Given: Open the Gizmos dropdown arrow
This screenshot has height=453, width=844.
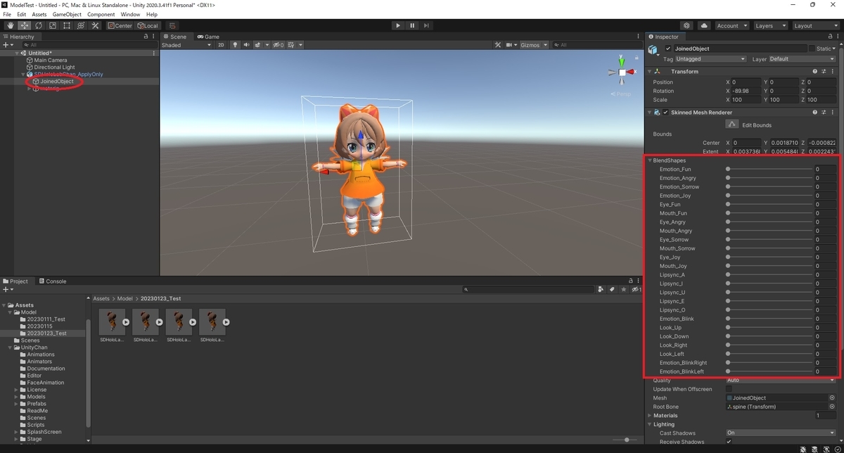Looking at the screenshot, I should click(x=544, y=45).
